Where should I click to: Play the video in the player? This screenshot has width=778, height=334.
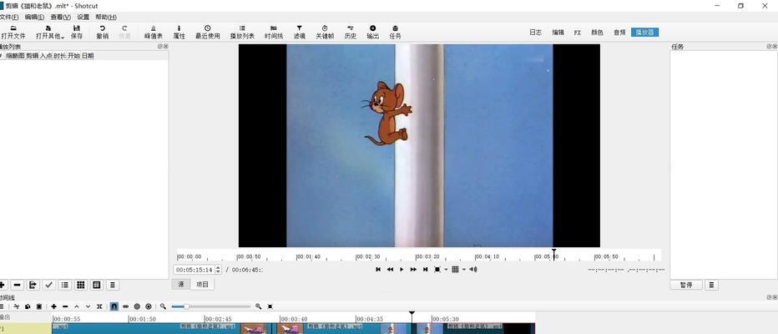402,270
